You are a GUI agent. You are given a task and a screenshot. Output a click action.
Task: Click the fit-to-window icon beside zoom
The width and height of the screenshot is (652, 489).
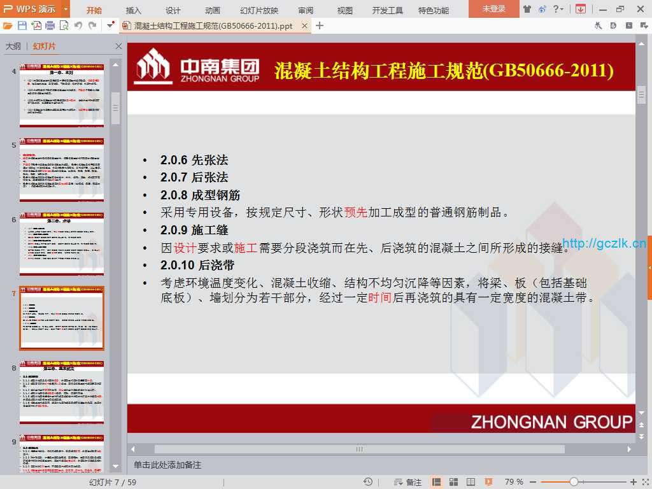(x=644, y=482)
